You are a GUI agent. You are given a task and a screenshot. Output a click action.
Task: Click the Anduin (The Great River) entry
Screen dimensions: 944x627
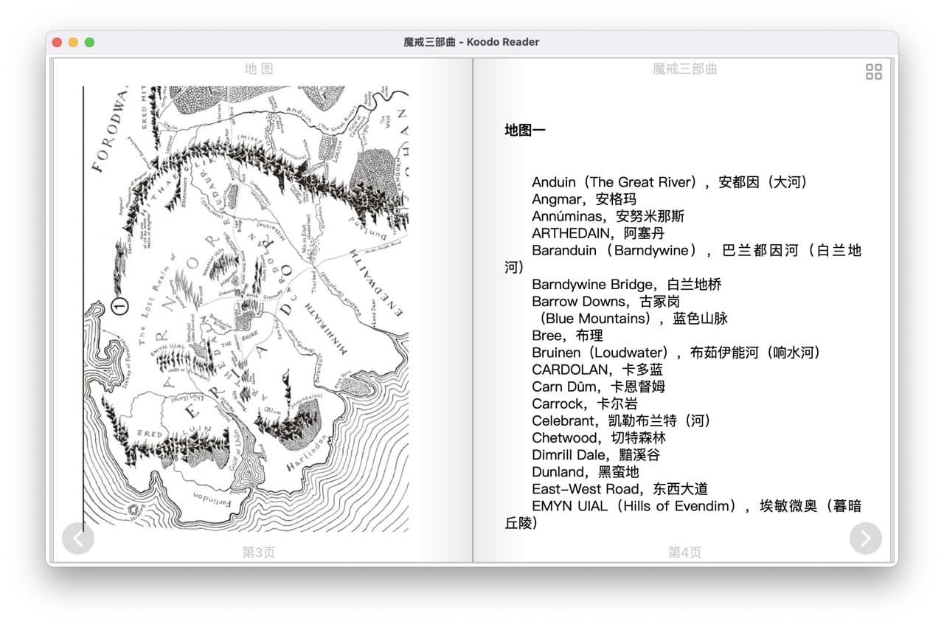click(x=670, y=182)
